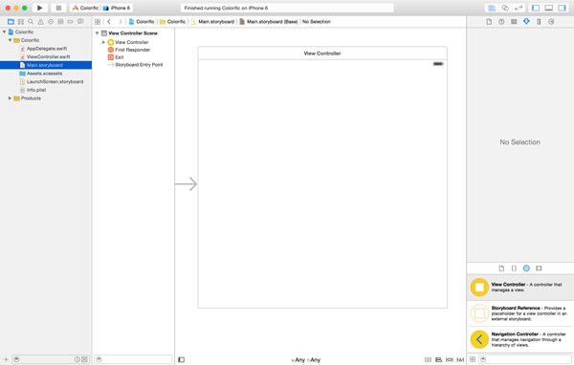Screen dimensions: 574x365
Task: Select AppDelegate.swift file
Action: pos(46,49)
